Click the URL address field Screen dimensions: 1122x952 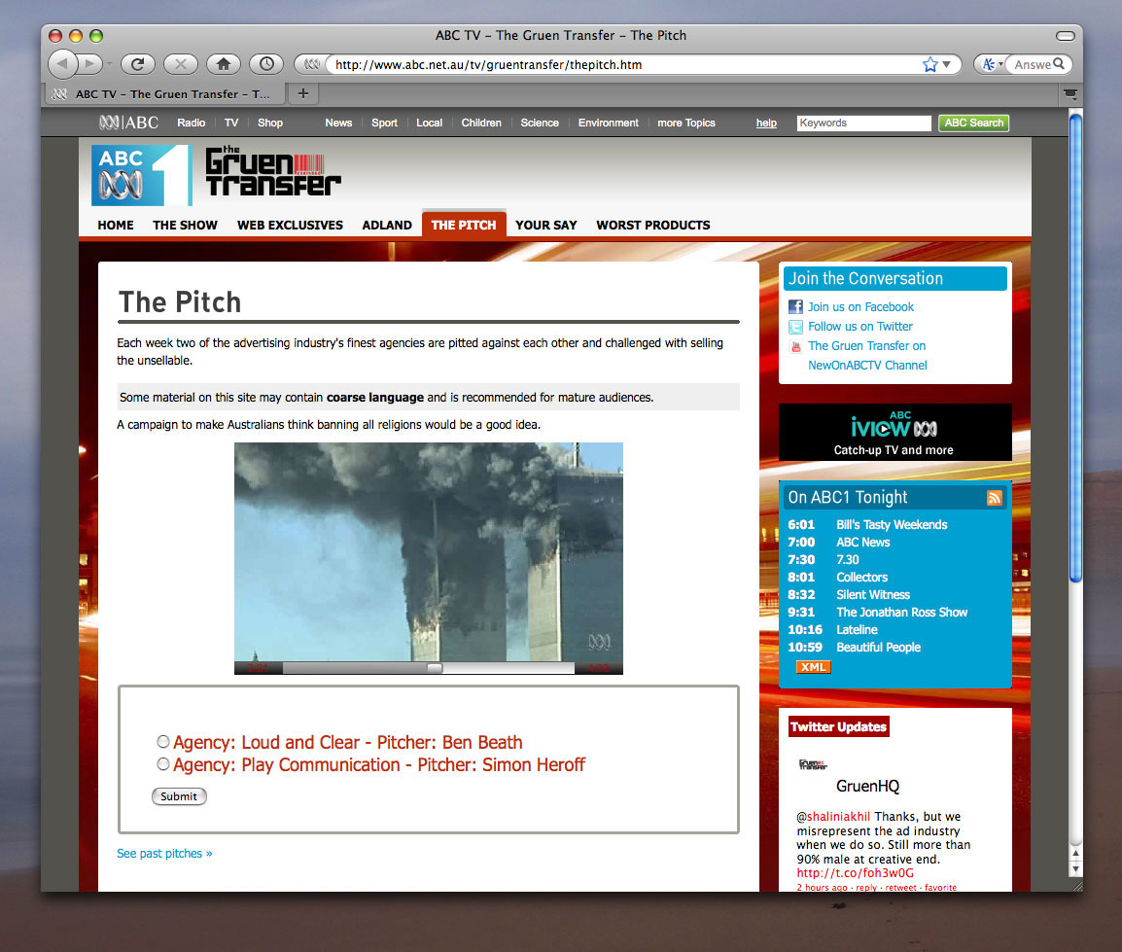pos(626,64)
